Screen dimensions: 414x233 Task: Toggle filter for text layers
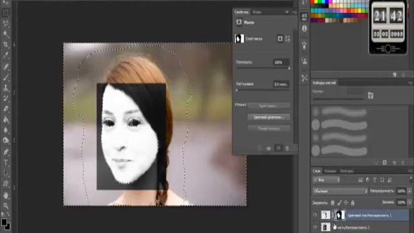[x=375, y=180]
